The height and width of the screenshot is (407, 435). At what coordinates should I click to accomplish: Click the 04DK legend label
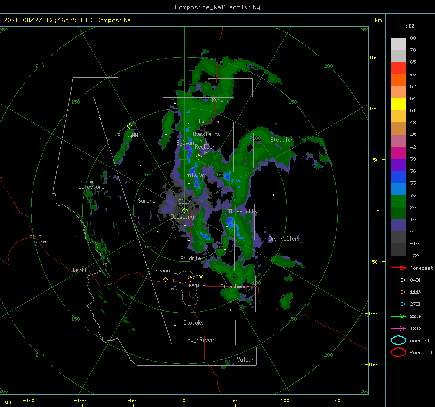point(416,280)
